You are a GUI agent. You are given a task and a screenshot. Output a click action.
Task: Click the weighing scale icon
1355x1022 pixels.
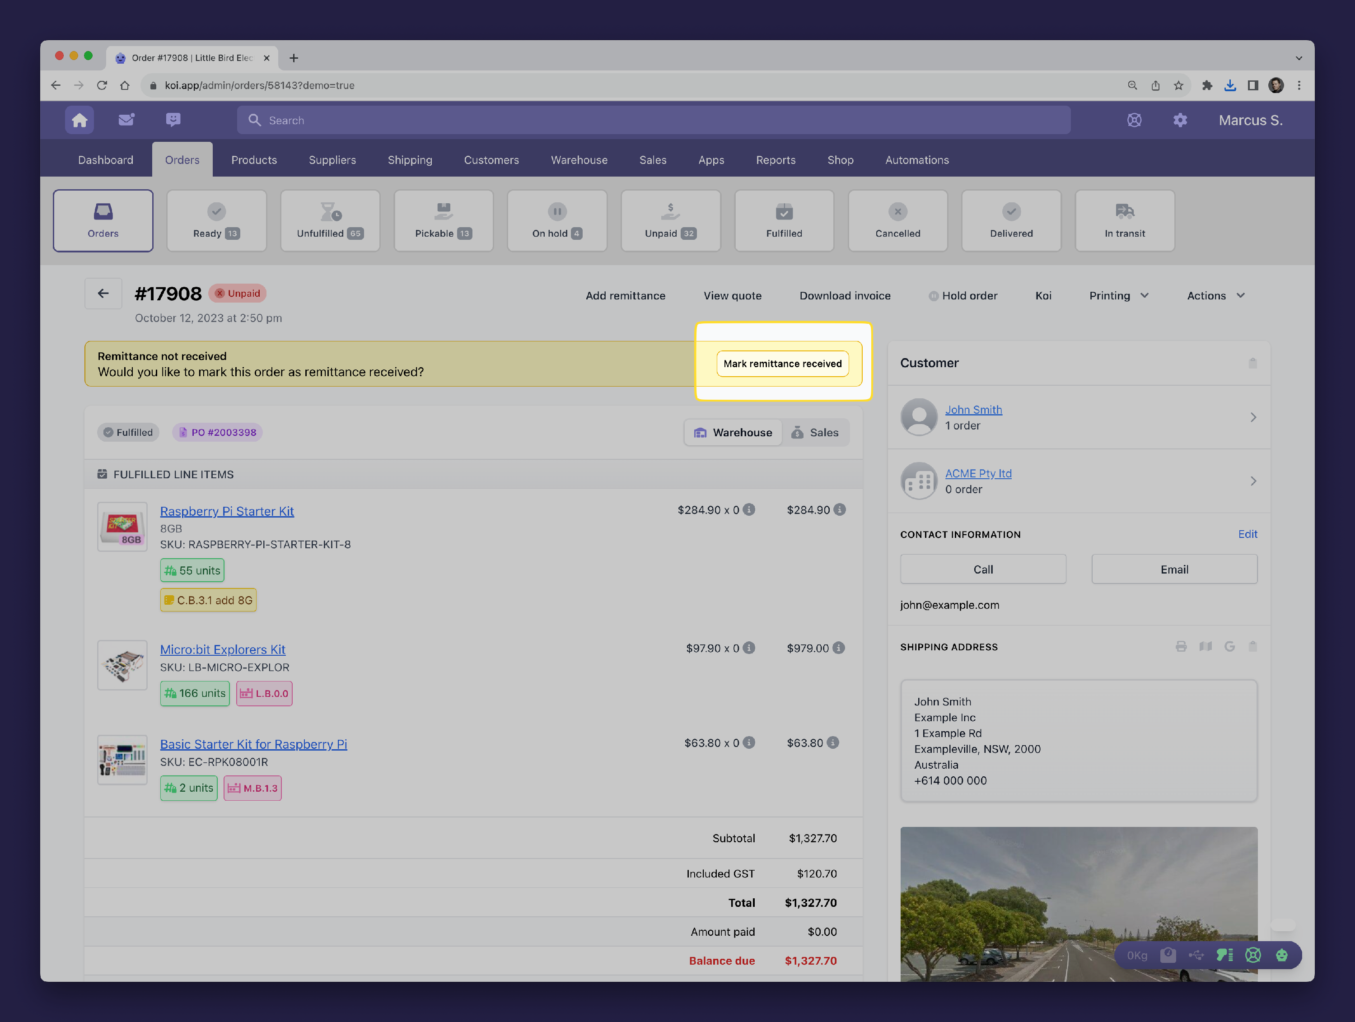tap(1168, 955)
